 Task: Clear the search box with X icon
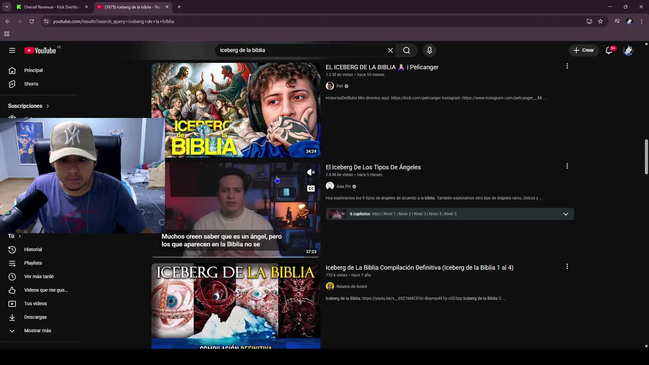(x=390, y=50)
